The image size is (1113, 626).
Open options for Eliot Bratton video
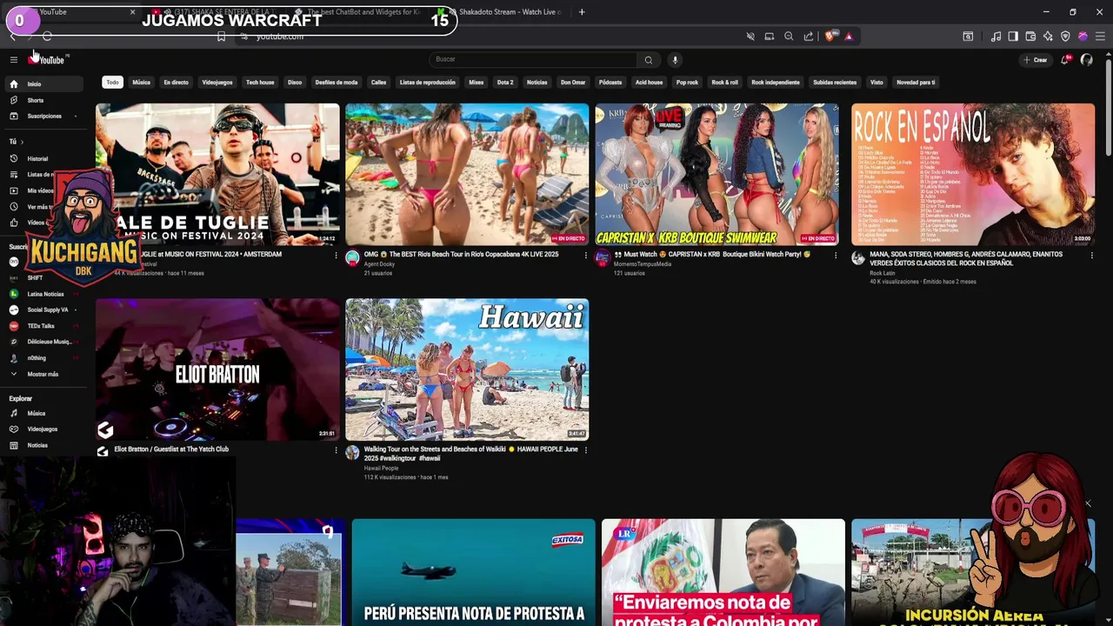point(336,450)
